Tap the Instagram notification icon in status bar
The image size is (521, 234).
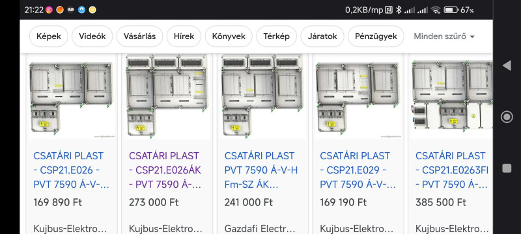pos(49,10)
